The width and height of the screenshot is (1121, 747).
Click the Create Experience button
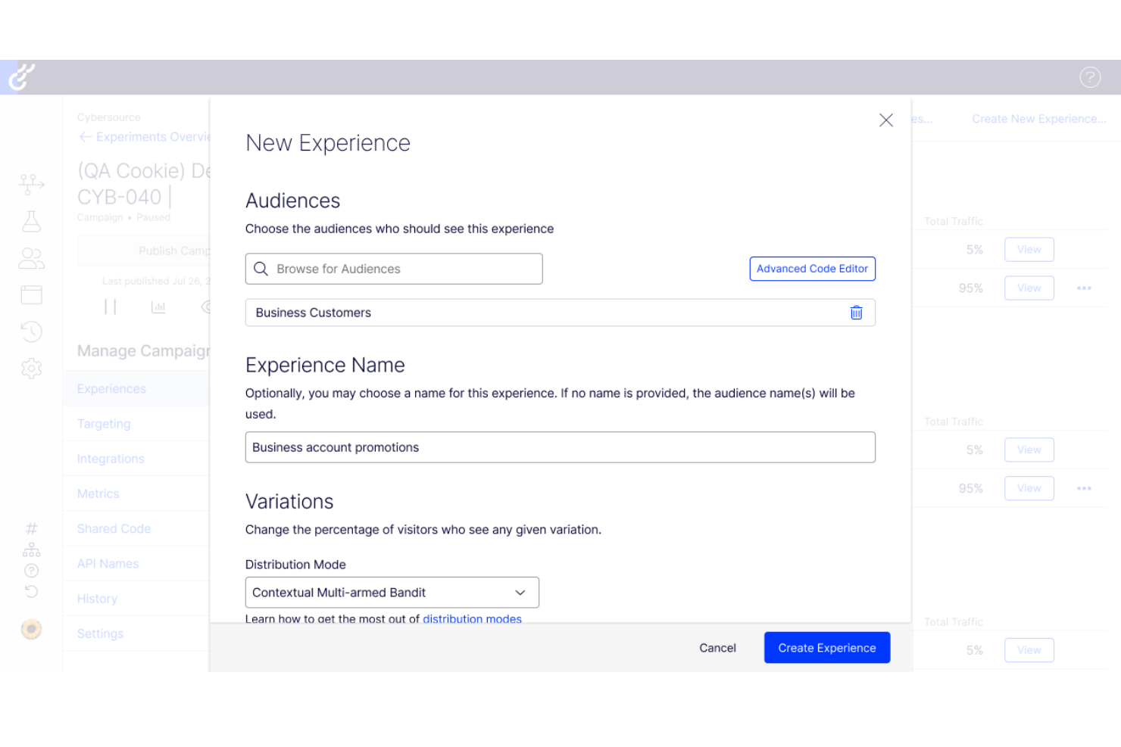pyautogui.click(x=826, y=647)
